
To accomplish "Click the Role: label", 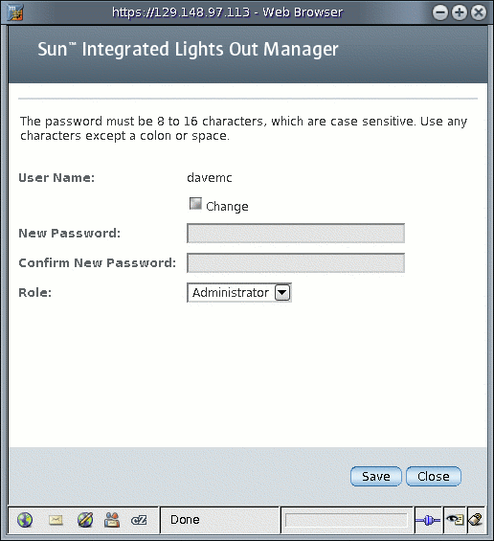I will (x=35, y=293).
